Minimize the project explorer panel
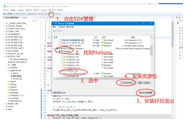 point(36,17)
